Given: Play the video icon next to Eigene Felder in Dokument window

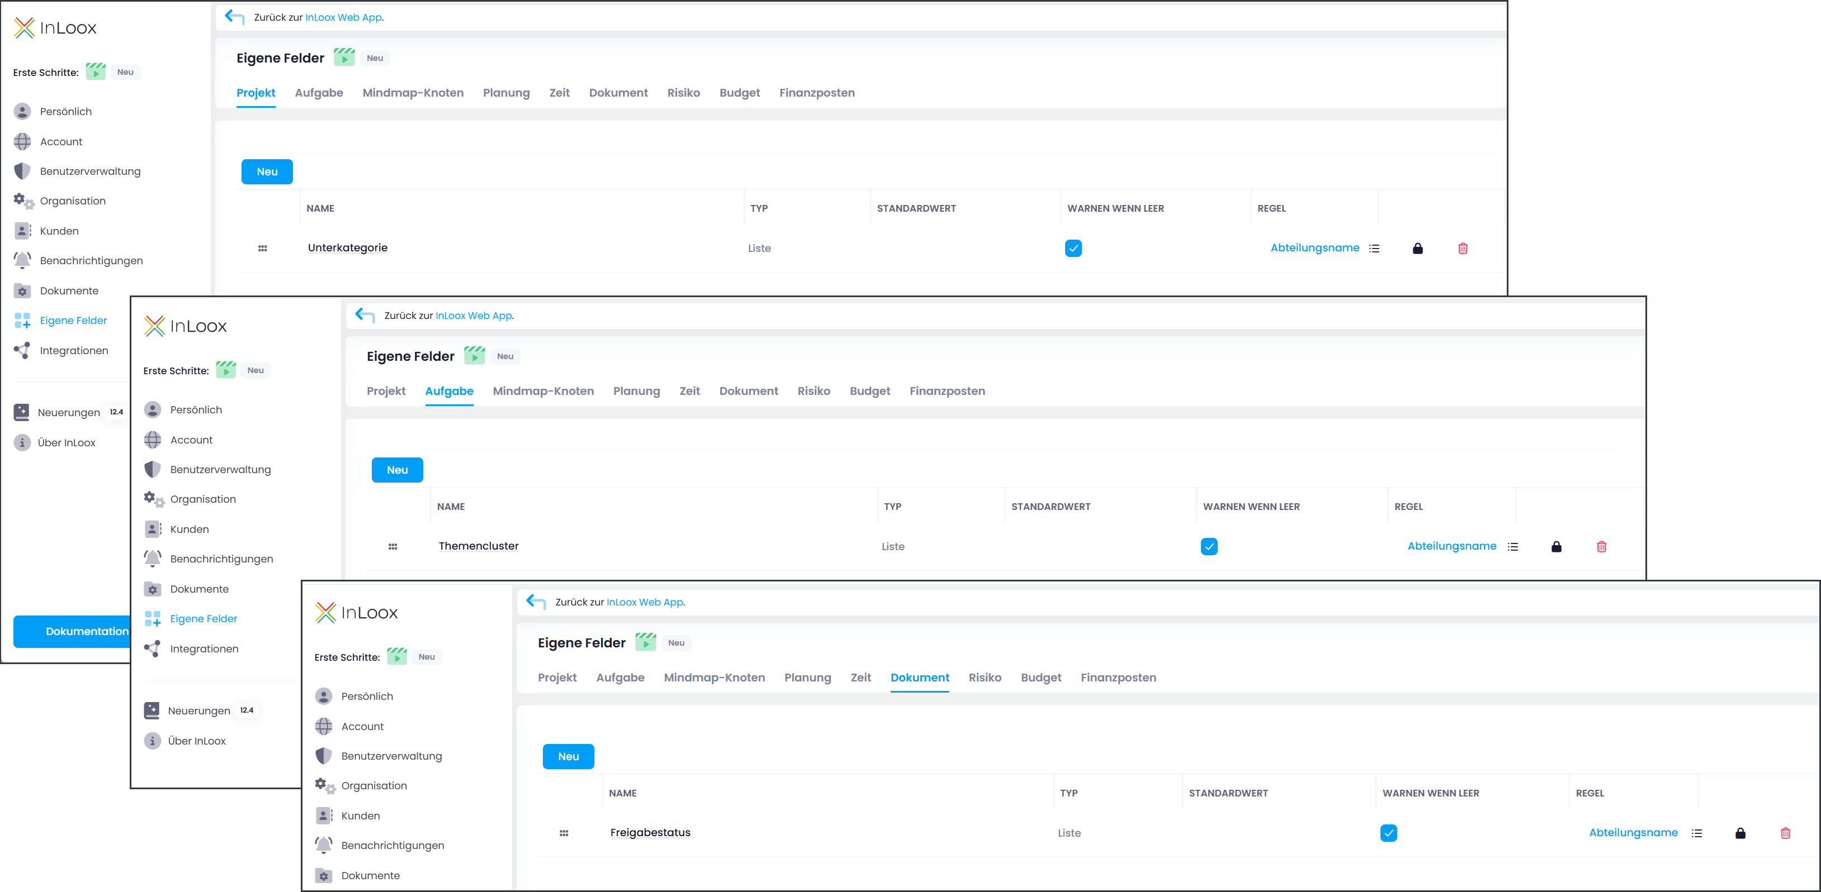Looking at the screenshot, I should pyautogui.click(x=645, y=642).
